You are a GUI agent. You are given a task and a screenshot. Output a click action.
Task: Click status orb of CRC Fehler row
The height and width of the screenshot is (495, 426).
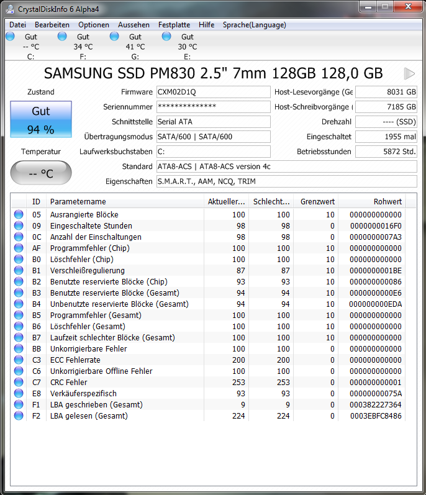click(19, 382)
